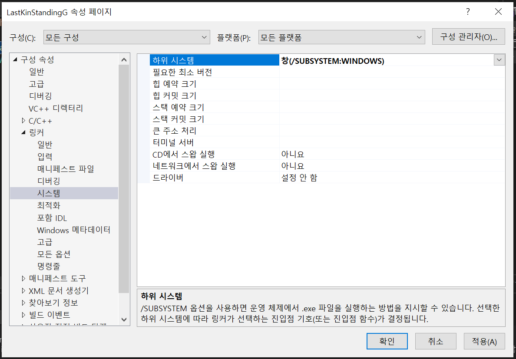
Task: Collapse the 링커 tree node
Action: [x=23, y=132]
